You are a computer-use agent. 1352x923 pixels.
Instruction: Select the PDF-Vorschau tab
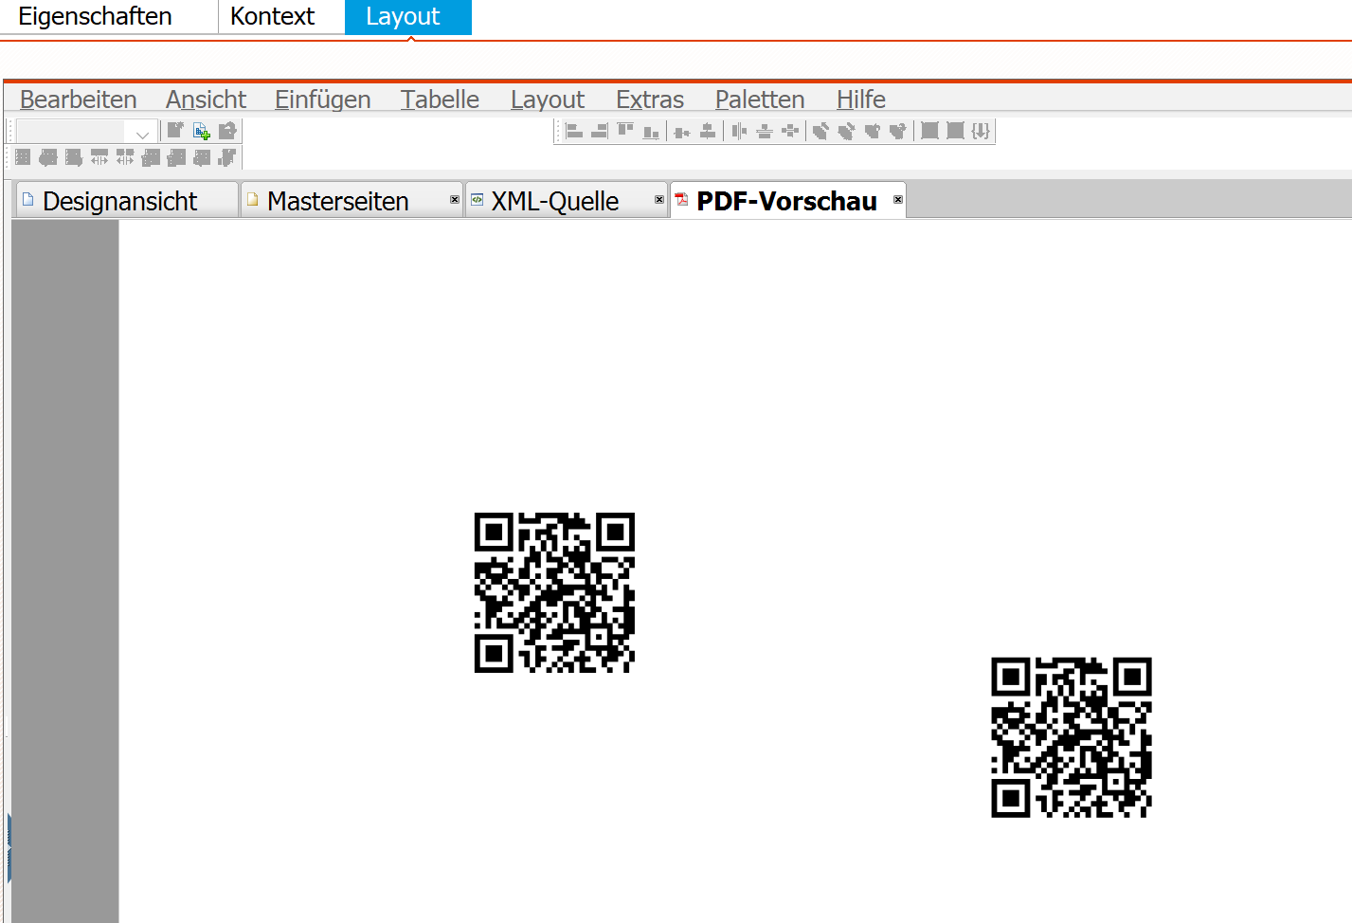[x=786, y=201]
